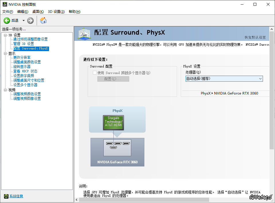Viewport: 275px width, 203px height.
Task: Click the NVIDIA GeForce RTX 3060 diagram label
Action: 117,162
